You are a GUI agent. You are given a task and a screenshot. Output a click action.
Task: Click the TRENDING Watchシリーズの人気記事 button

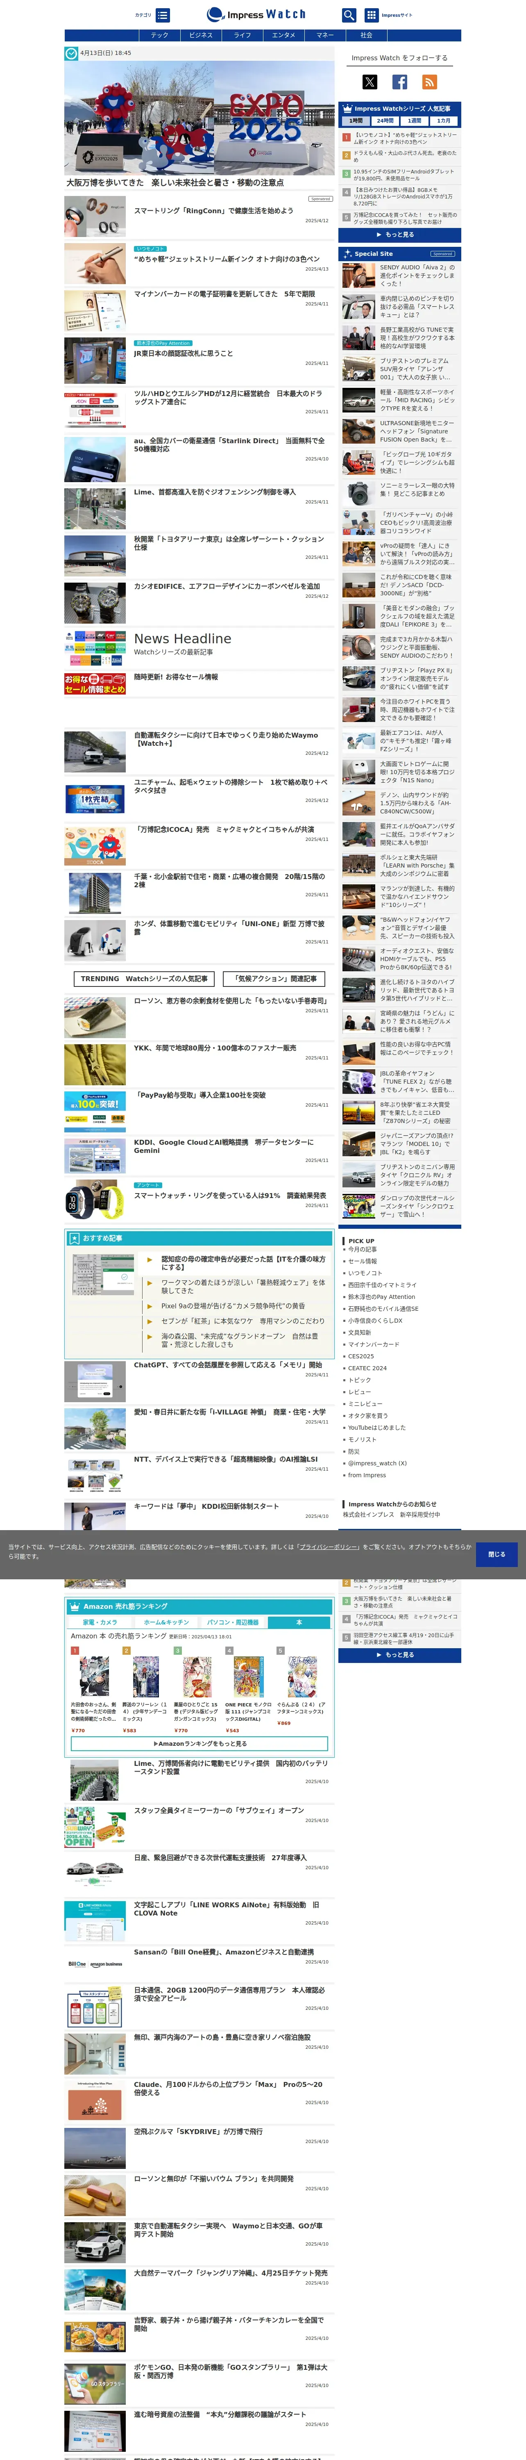point(143,979)
